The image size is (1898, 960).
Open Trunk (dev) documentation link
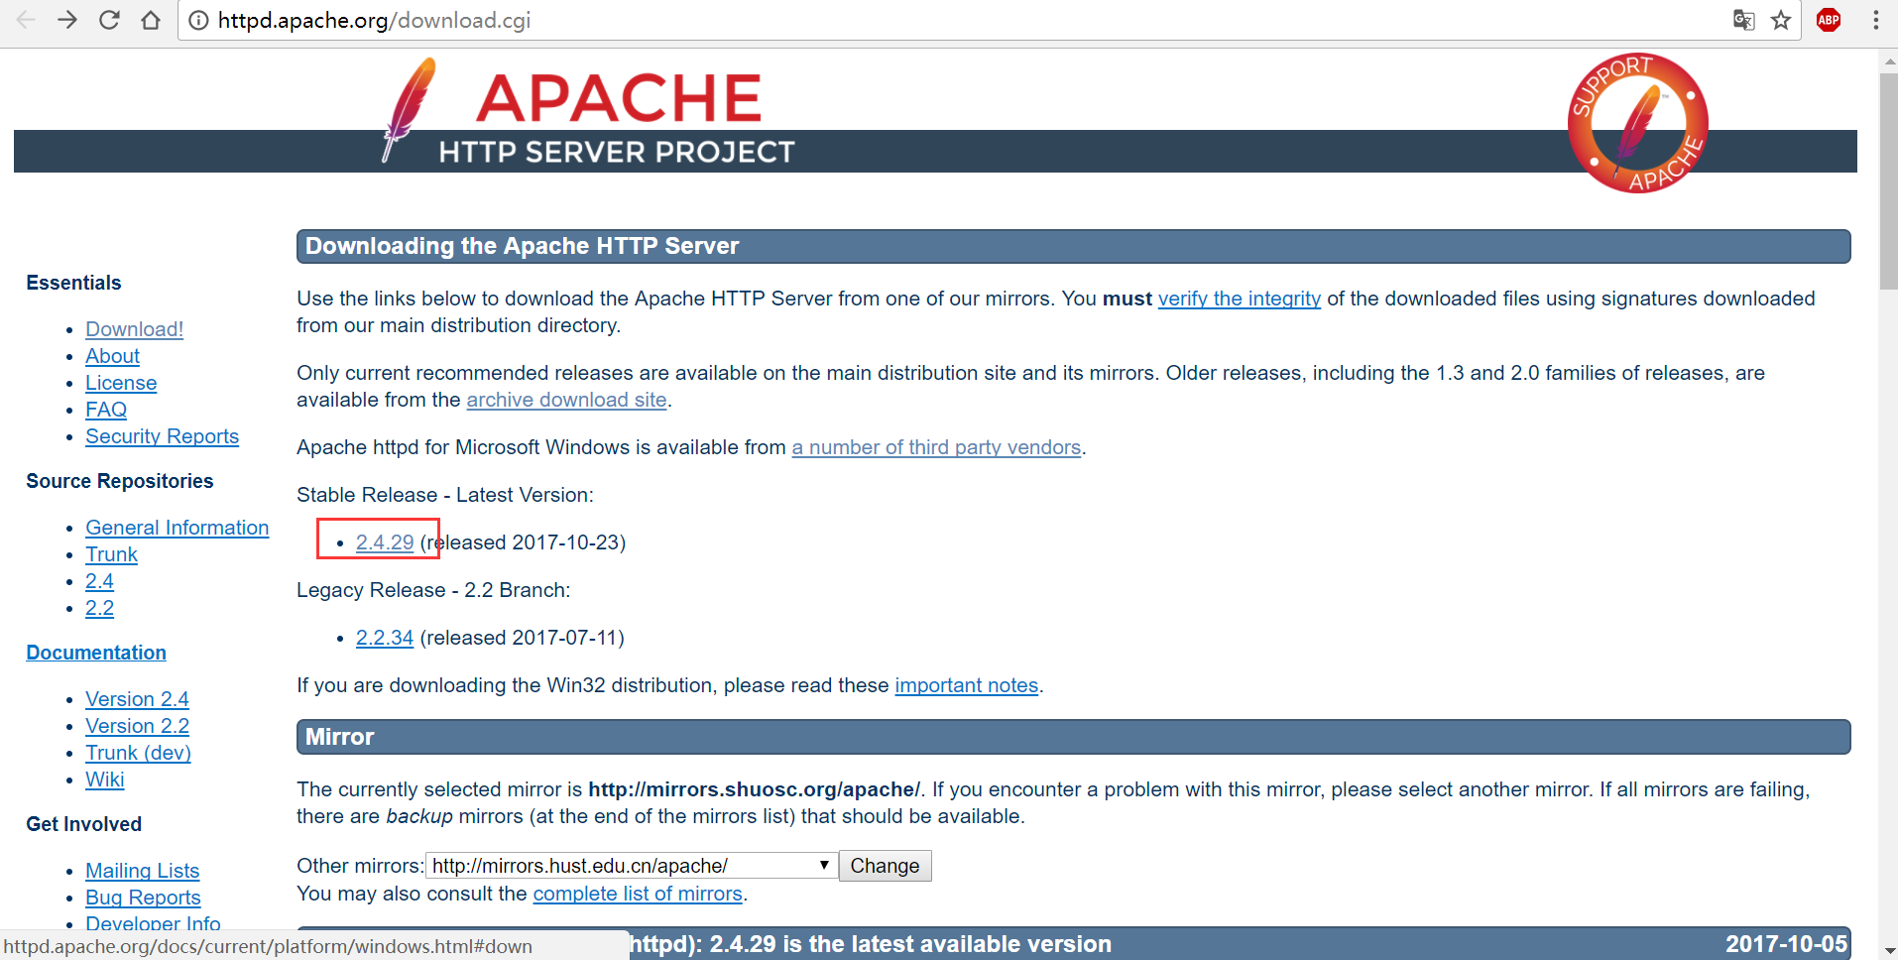(x=138, y=753)
